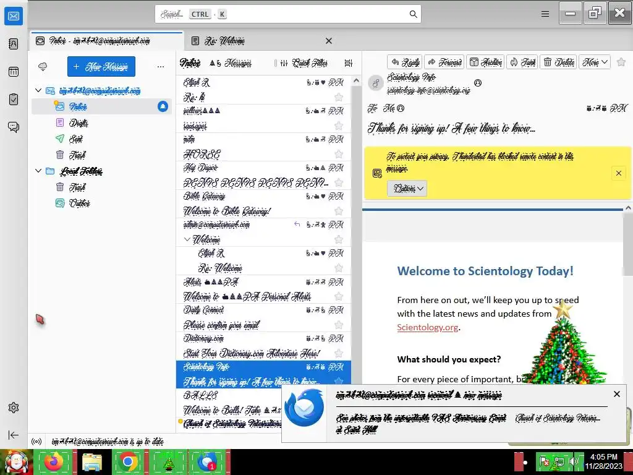Click the network tray icon
Image resolution: width=633 pixels, height=475 pixels.
[559, 461]
